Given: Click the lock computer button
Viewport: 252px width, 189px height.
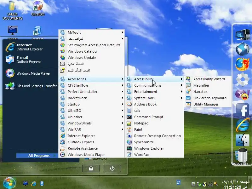Looking at the screenshot, I should (x=91, y=169).
